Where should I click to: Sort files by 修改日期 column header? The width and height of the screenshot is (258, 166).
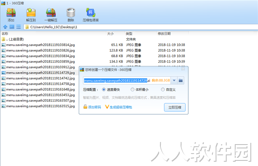(164, 33)
